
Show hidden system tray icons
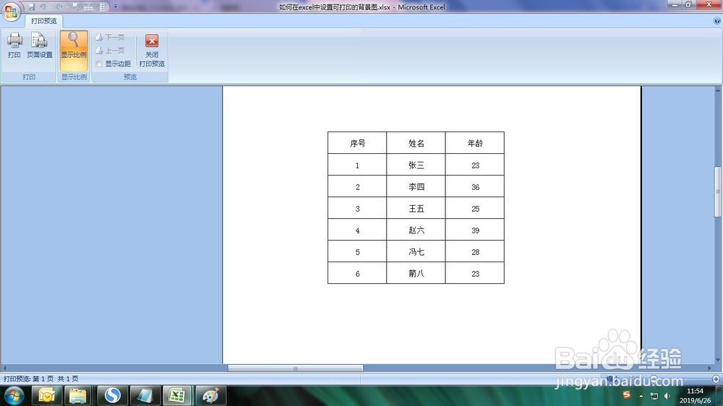(641, 396)
